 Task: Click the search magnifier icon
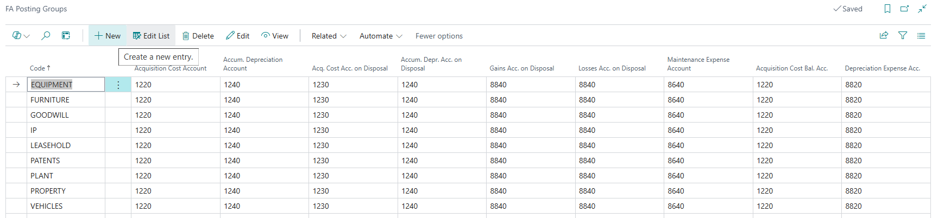tap(46, 36)
